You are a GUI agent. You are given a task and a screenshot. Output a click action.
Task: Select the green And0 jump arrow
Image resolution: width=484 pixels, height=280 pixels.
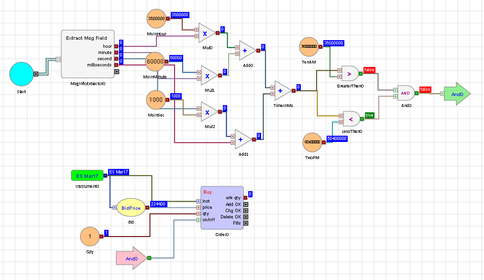[456, 95]
